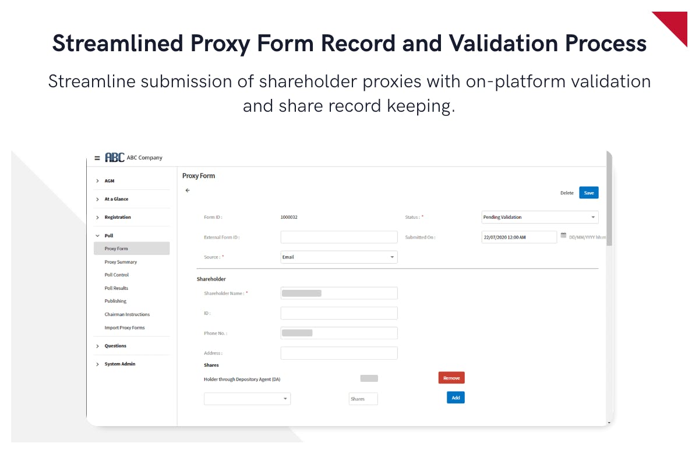The width and height of the screenshot is (699, 454).
Task: Open the hamburger navigation menu
Action: [x=97, y=158]
